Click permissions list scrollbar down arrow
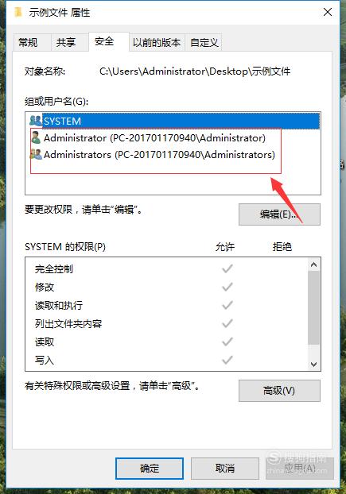The width and height of the screenshot is (346, 494). pyautogui.click(x=313, y=365)
